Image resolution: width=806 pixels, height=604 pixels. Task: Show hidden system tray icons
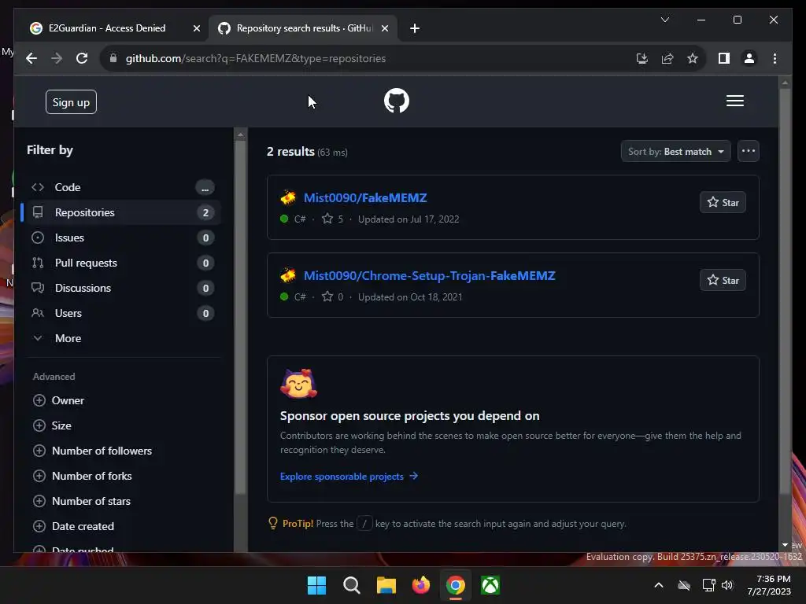click(x=659, y=585)
